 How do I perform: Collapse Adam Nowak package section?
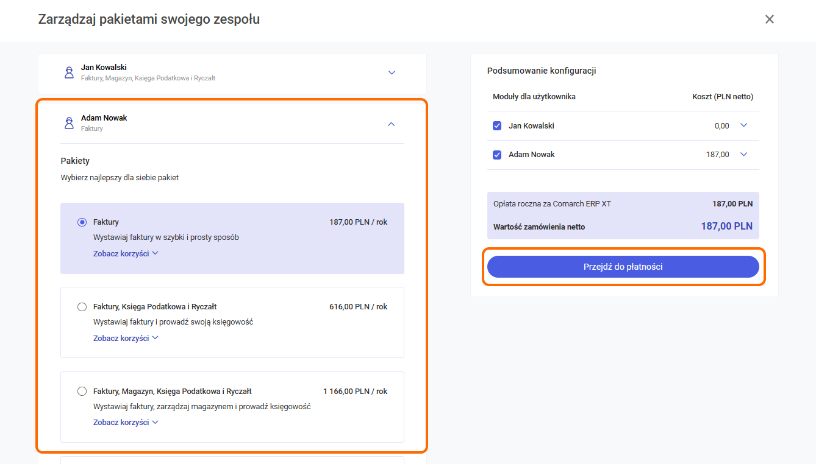(392, 124)
